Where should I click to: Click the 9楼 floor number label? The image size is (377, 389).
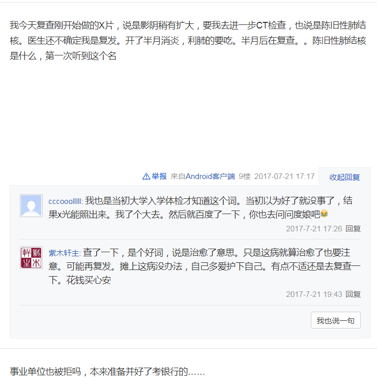(x=245, y=176)
